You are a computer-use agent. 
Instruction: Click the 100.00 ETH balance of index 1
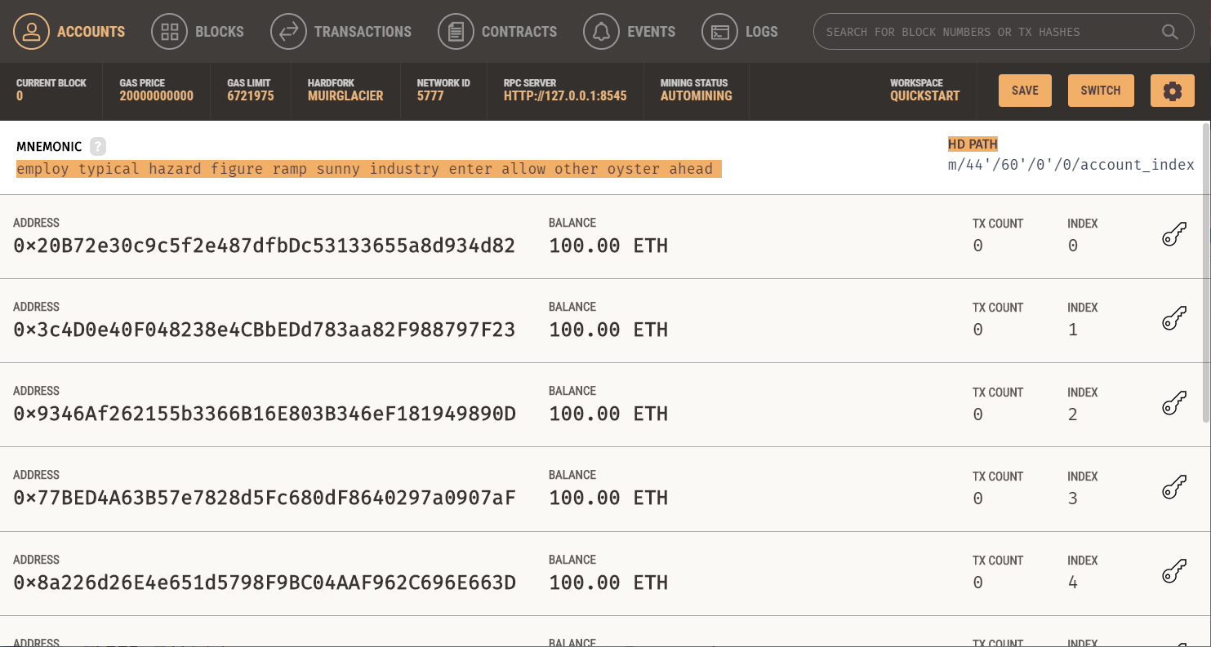(x=608, y=330)
